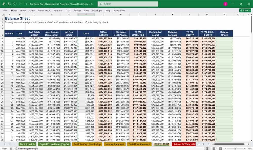253x150 pixels.
Task: Open the Cash Flow Statement sheet tab
Action: point(139,144)
